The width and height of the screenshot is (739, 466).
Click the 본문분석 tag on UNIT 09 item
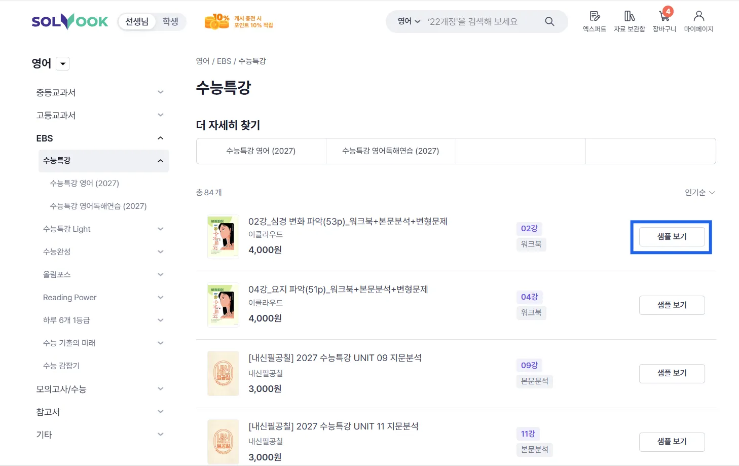coord(535,381)
